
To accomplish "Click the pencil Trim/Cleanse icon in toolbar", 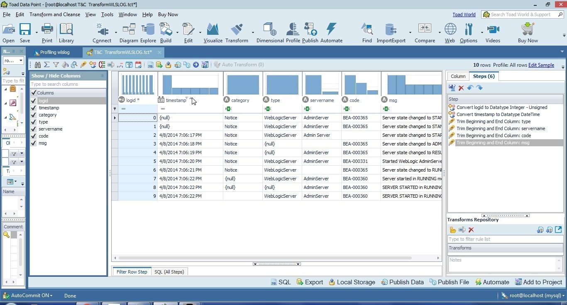I will (x=83, y=65).
